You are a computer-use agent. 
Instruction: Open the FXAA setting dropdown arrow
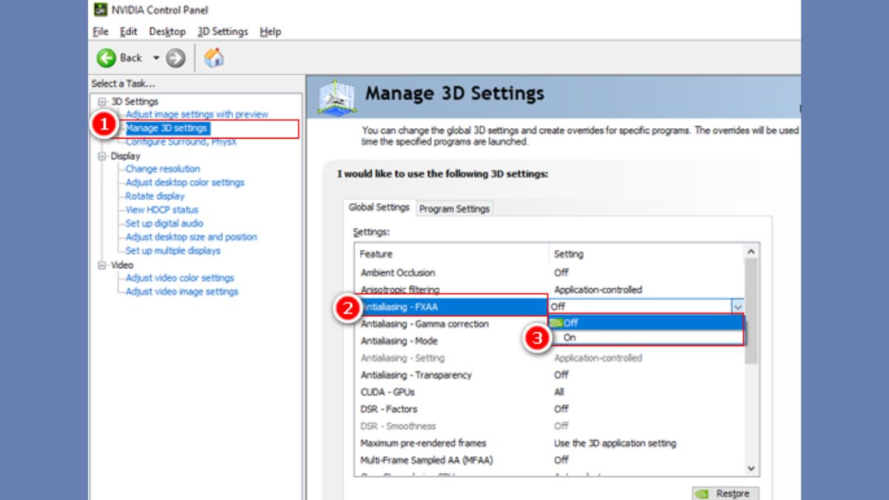click(737, 307)
